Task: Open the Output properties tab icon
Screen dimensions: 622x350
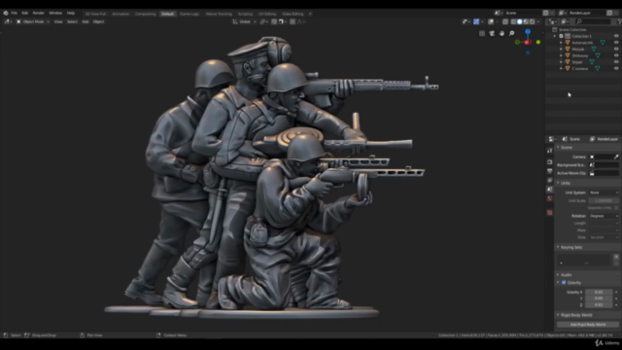Action: tap(549, 171)
